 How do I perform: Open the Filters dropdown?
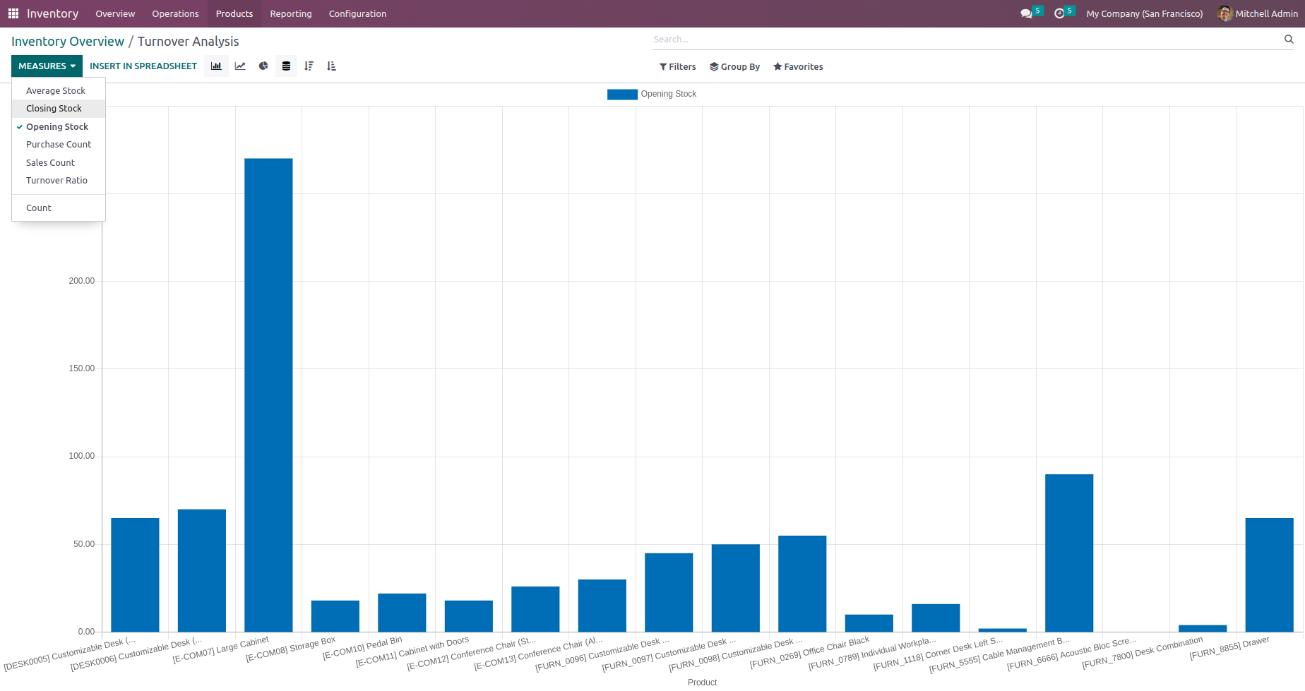(677, 67)
